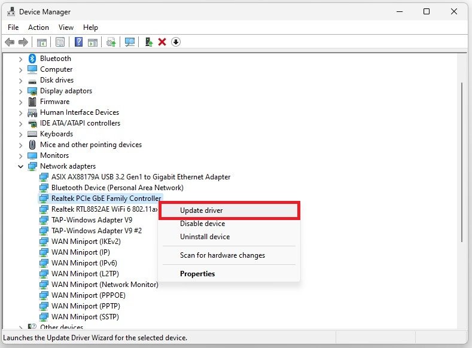The image size is (472, 348).
Task: Select WAN Miniport (IKEv2)
Action: 86,242
